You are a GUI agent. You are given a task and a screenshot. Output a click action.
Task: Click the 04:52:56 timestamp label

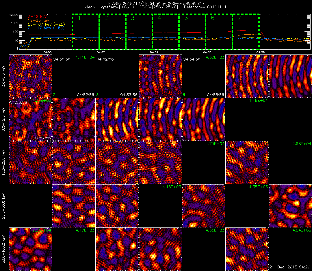click(105, 59)
